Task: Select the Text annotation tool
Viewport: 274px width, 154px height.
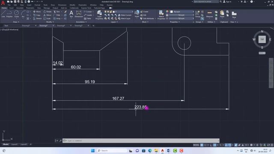Action: [x=71, y=14]
